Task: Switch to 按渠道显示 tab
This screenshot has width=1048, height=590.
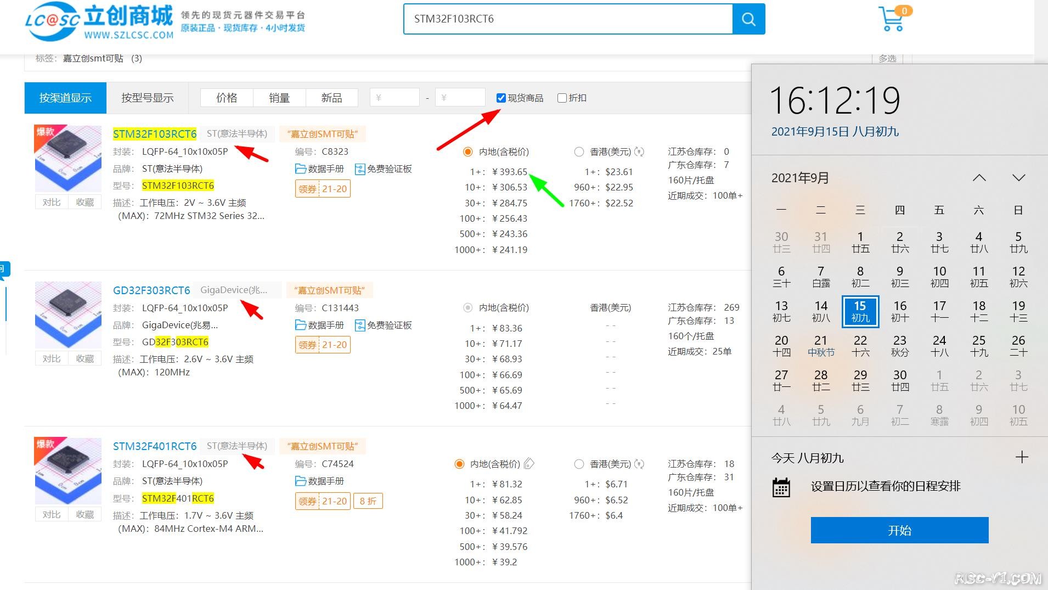Action: click(65, 98)
